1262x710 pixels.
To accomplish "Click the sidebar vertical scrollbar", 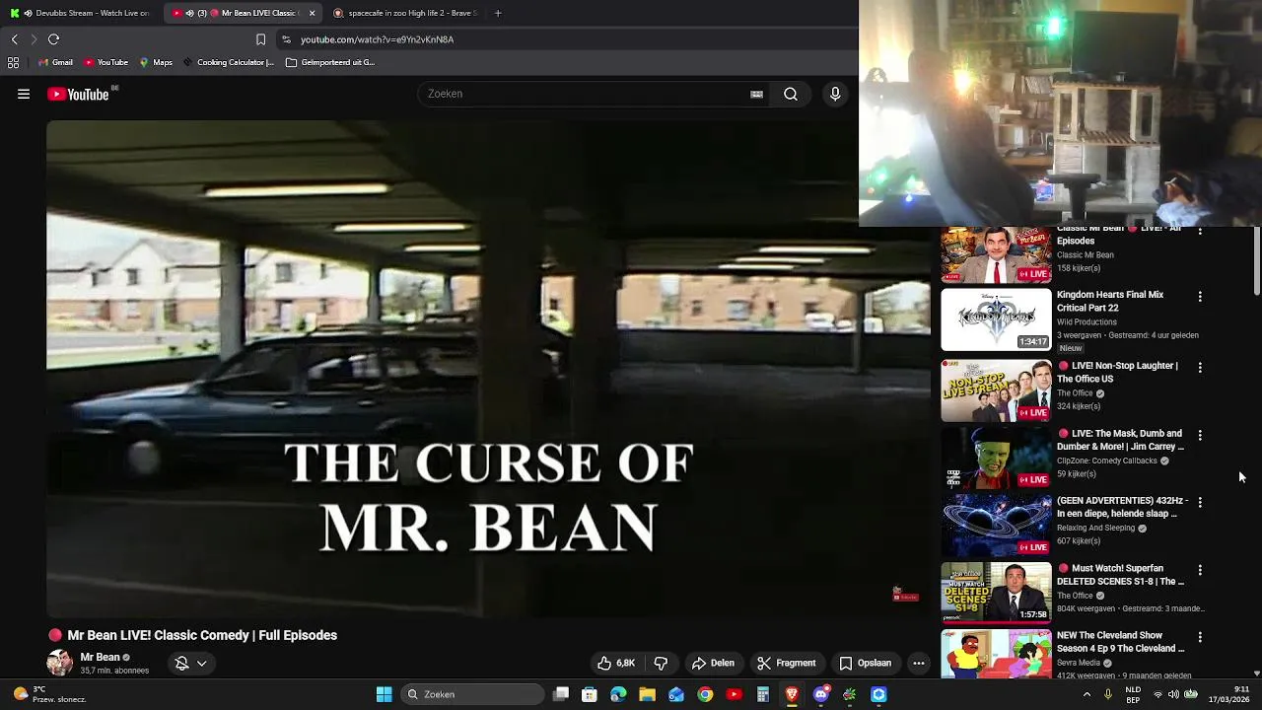I will [1256, 261].
